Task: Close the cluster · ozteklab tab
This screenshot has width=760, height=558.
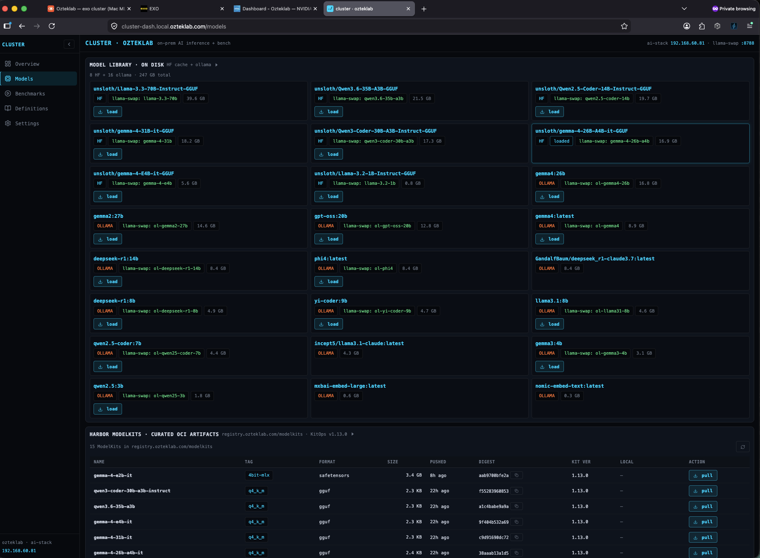Action: (408, 9)
